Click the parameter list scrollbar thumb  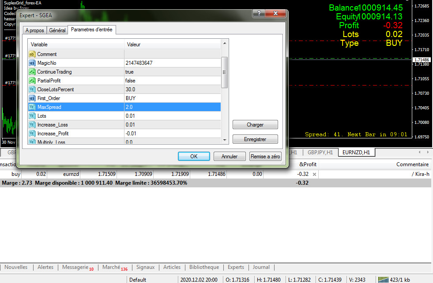point(225,72)
